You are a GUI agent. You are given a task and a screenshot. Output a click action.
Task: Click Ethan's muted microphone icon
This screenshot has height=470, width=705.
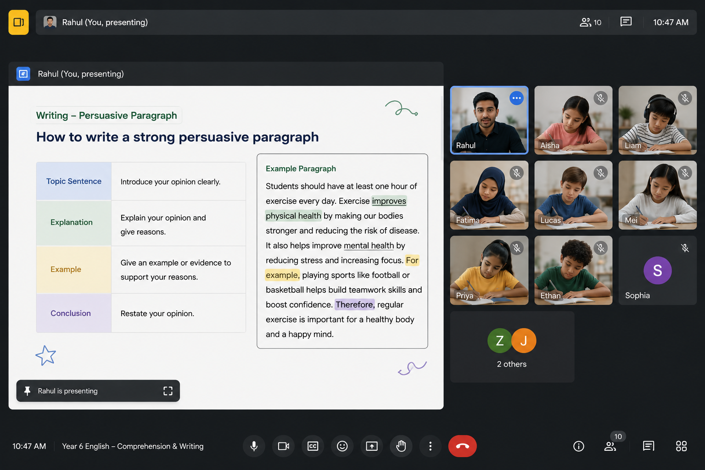tap(601, 248)
